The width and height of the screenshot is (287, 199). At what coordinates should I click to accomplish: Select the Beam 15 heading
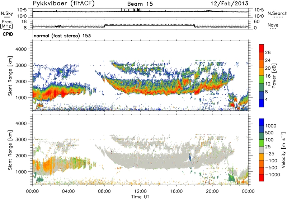point(140,4)
